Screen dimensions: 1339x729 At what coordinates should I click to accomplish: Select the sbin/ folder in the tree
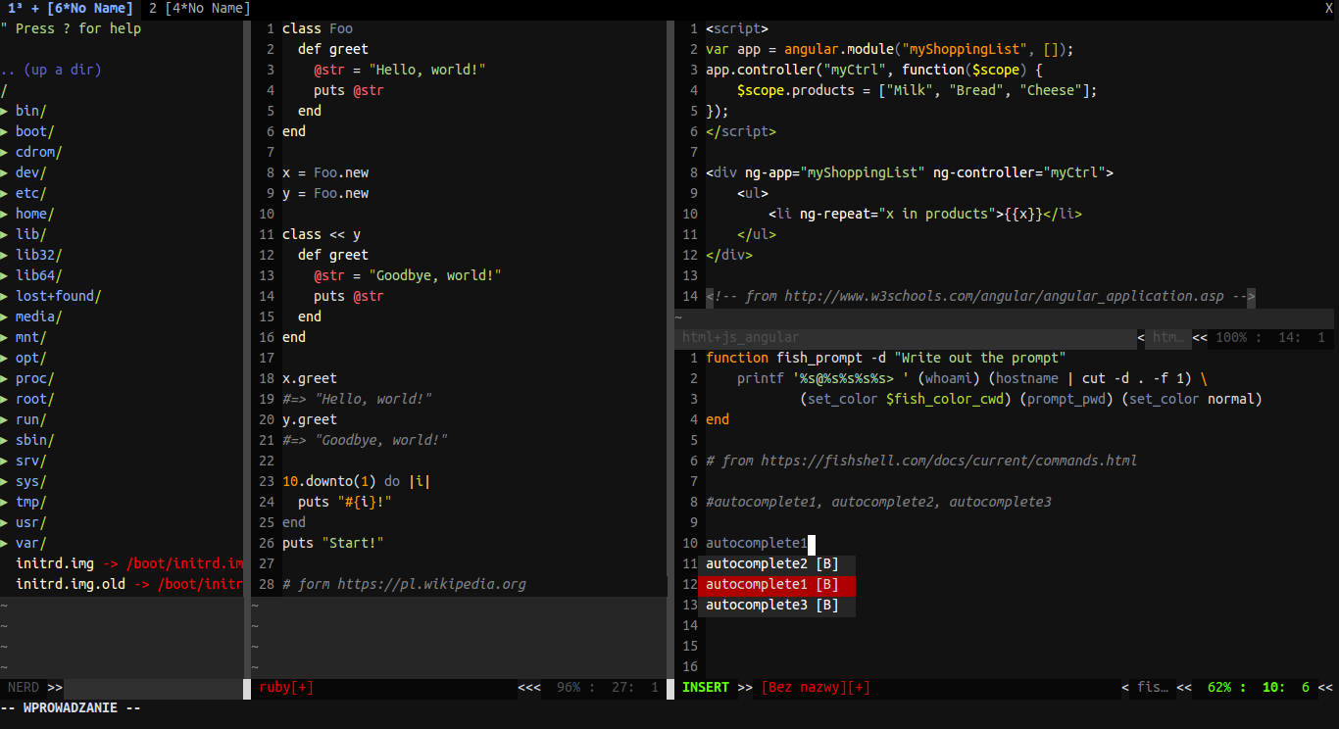click(35, 440)
